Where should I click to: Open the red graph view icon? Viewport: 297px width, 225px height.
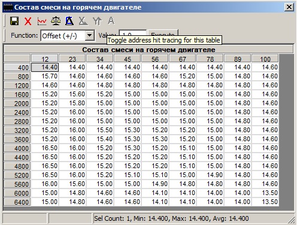[42, 21]
